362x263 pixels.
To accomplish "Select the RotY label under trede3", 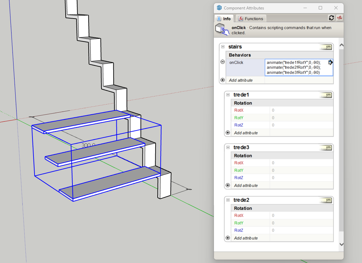I will coord(239,171).
